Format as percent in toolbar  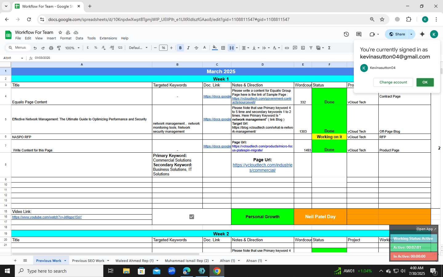tap(96, 48)
